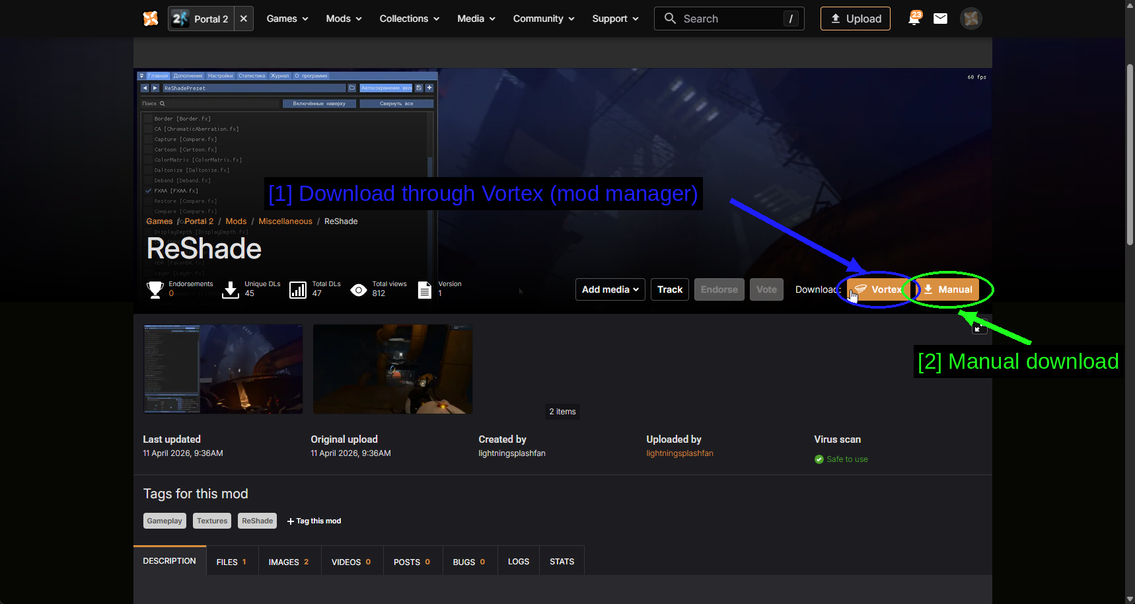Image resolution: width=1135 pixels, height=604 pixels.
Task: Click the expand image fullscreen icon
Action: (x=980, y=326)
